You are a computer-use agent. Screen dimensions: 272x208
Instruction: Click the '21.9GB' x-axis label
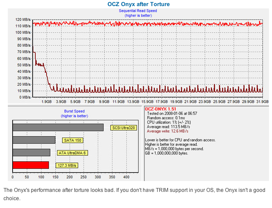(191, 101)
